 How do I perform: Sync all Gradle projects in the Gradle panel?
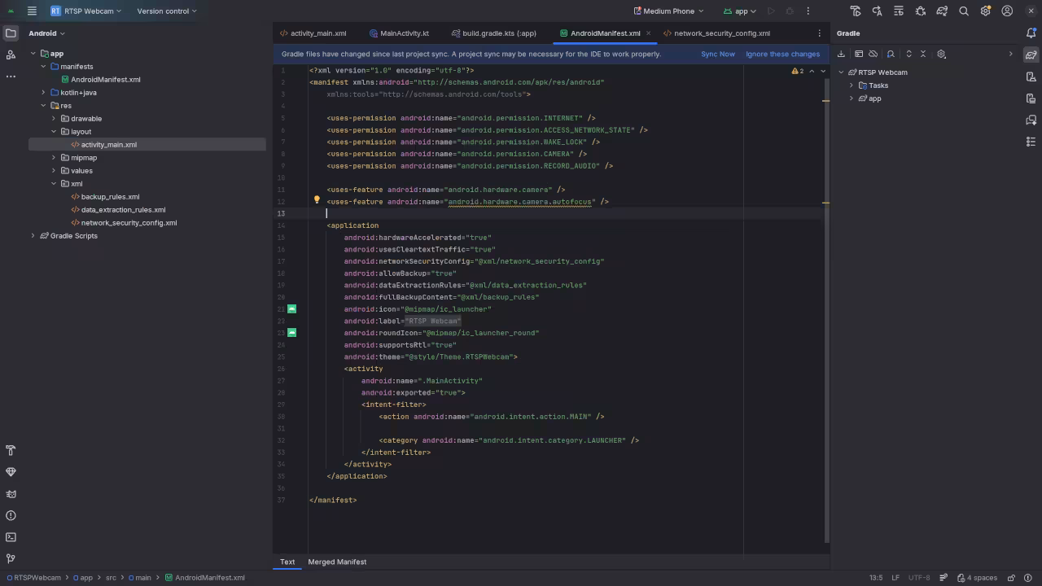pos(841,54)
